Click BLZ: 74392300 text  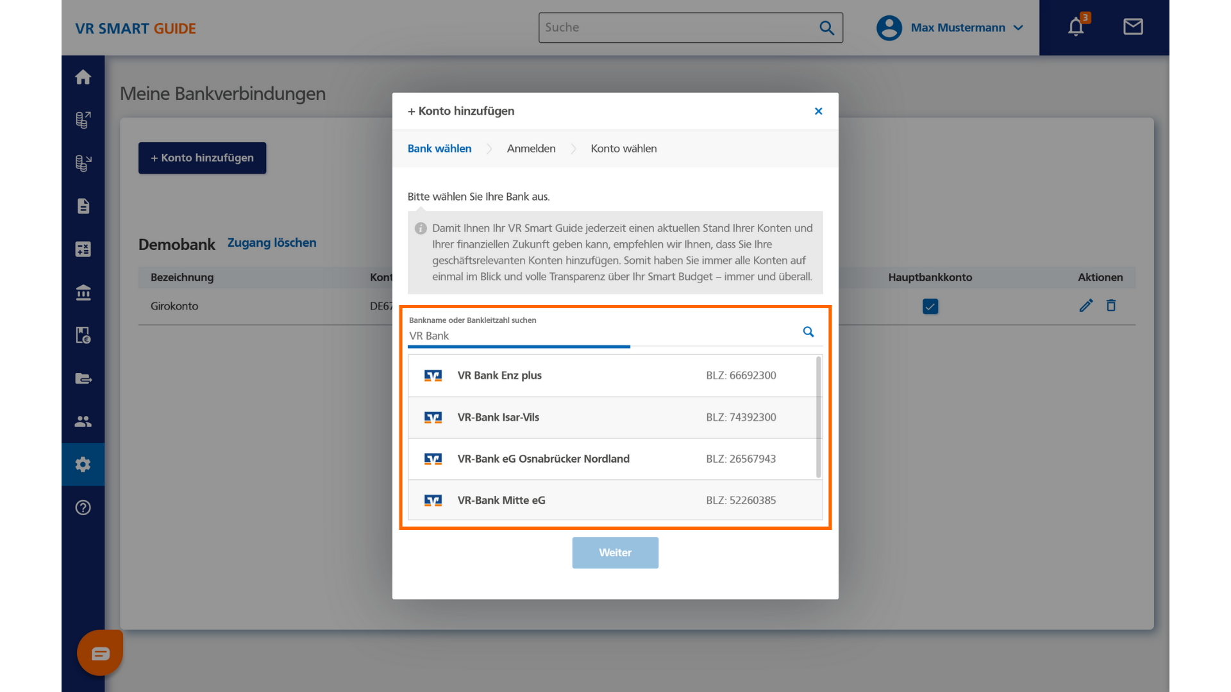tap(741, 417)
